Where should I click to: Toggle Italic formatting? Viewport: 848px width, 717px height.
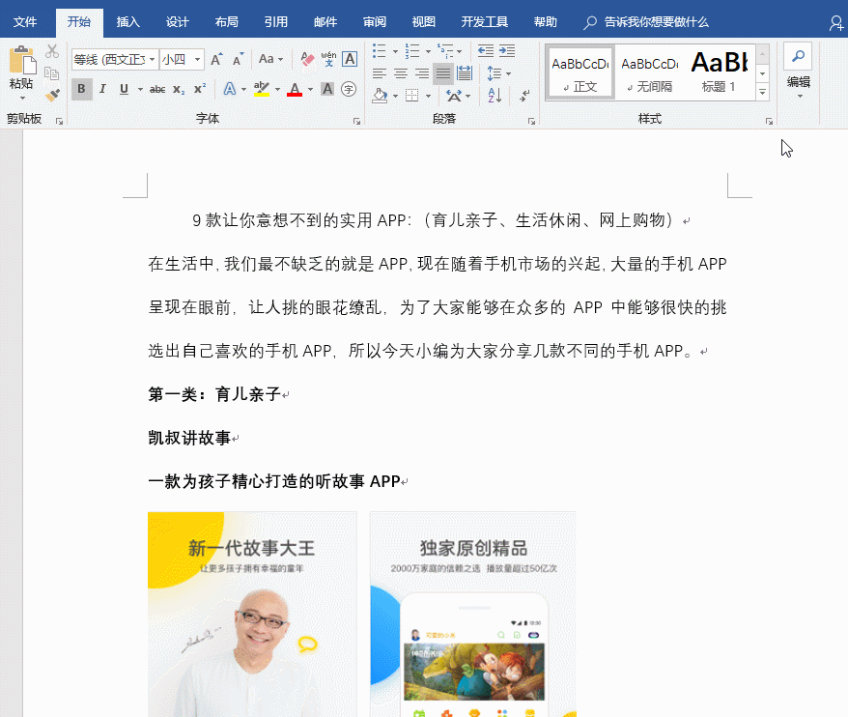102,90
